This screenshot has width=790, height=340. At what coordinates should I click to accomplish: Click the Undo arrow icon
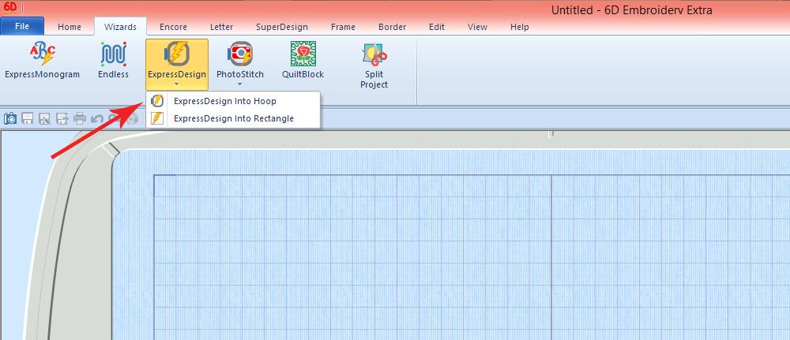pyautogui.click(x=96, y=119)
